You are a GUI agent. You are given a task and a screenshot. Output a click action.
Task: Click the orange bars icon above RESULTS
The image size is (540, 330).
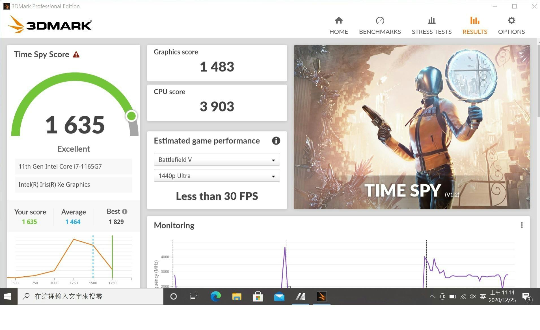coord(475,20)
